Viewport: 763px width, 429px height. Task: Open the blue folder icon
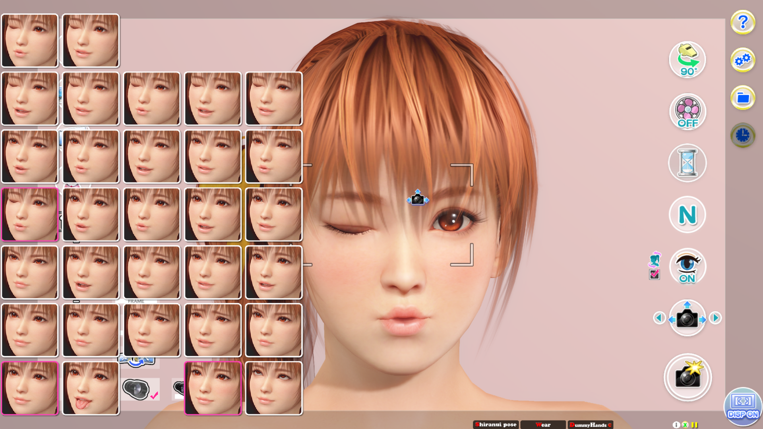(742, 98)
